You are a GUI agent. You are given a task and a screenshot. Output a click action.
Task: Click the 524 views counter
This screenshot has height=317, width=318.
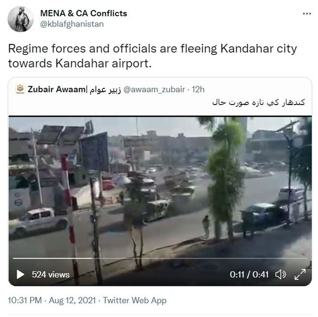(x=50, y=275)
